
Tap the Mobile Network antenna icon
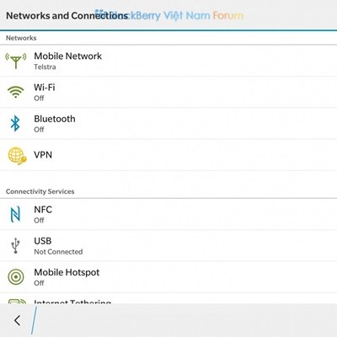(x=16, y=61)
